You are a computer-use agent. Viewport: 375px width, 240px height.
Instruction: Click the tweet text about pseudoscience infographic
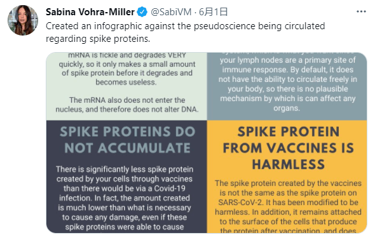click(x=186, y=32)
